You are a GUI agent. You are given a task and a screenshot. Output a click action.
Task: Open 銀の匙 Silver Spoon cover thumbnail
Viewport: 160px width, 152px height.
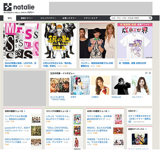point(59,41)
